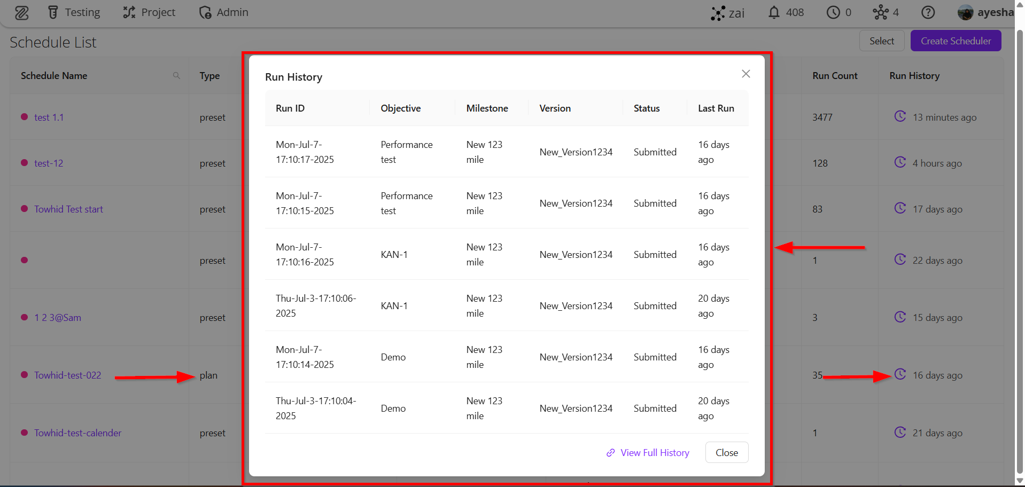
Task: Click history clock icon for test-12 row
Action: pos(900,162)
